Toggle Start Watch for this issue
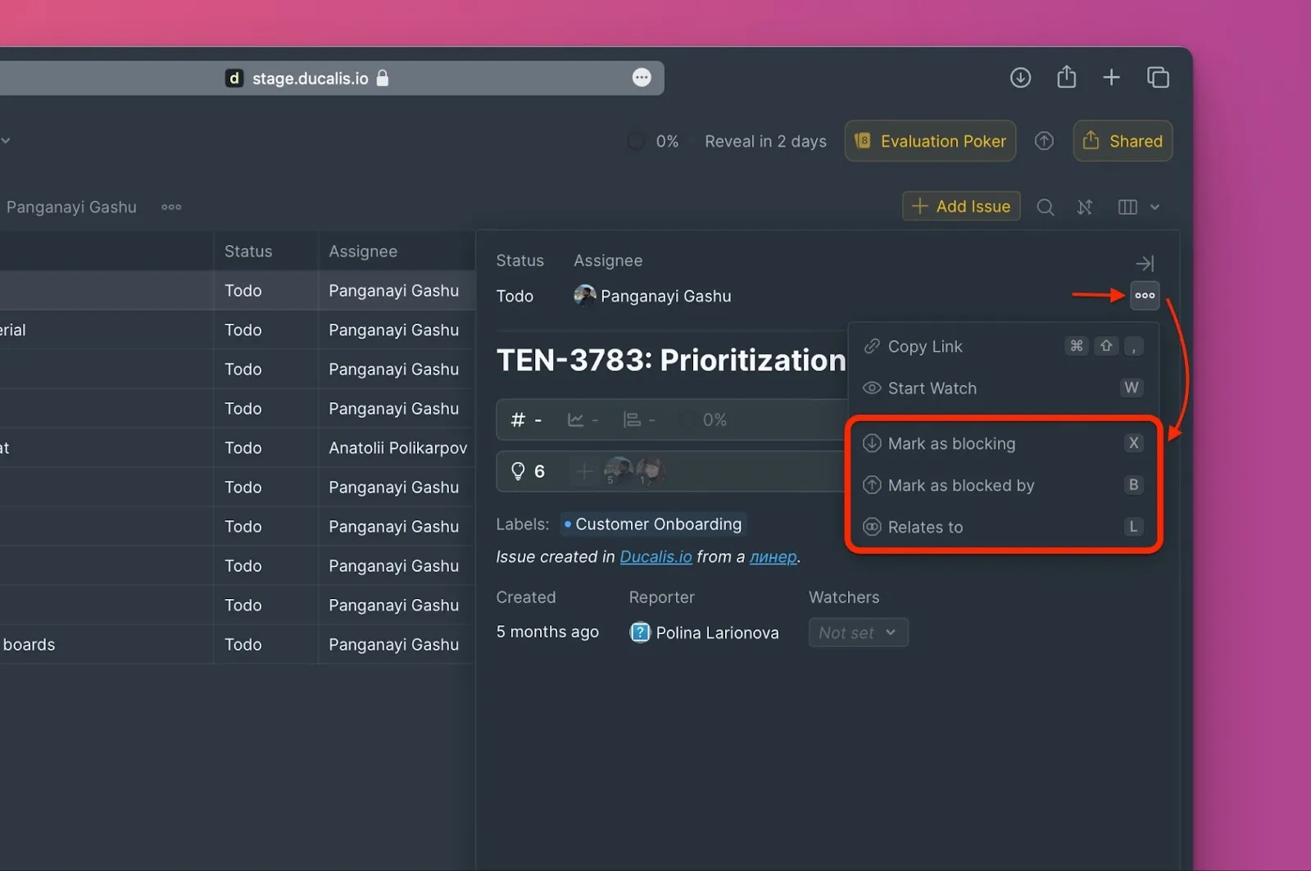This screenshot has height=871, width=1311. tap(932, 388)
